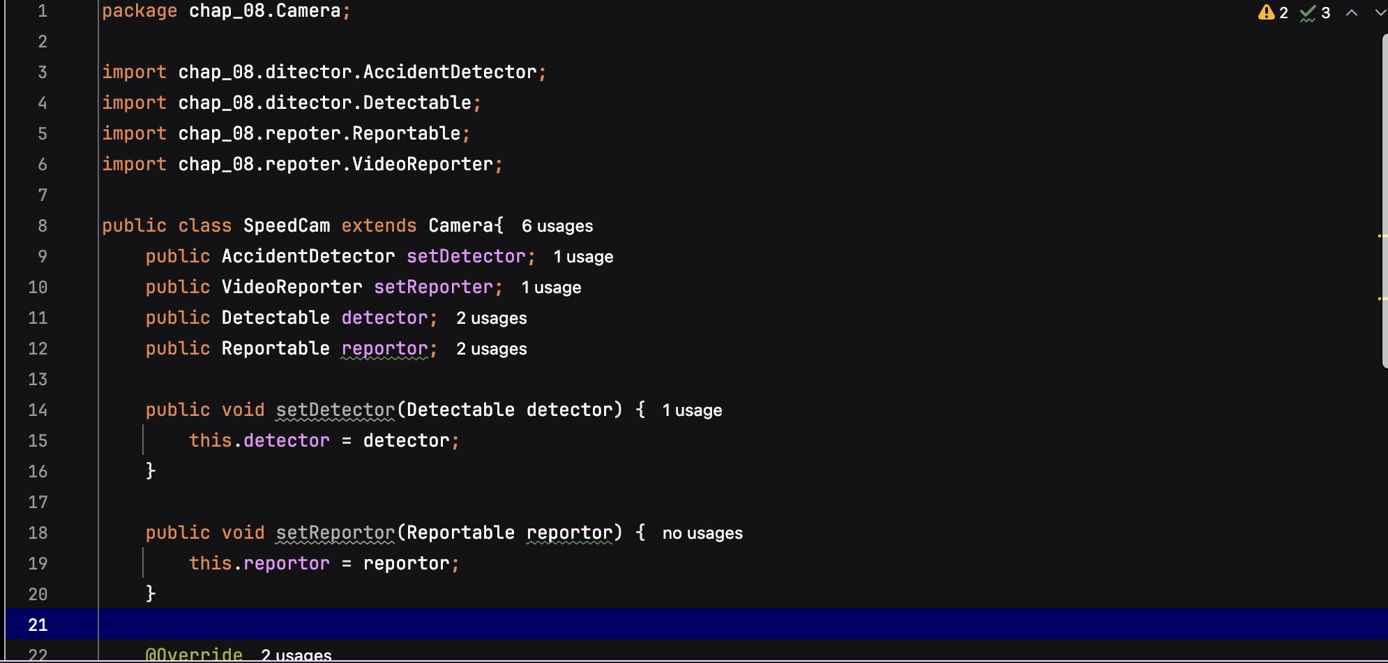Click '1 usage' hint on setDetector method
The image size is (1388, 663).
[x=692, y=410]
